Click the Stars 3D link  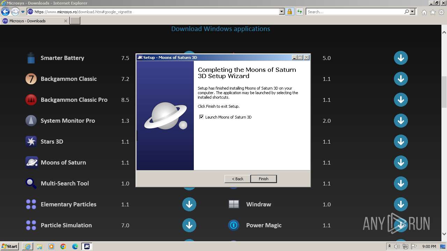coord(52,142)
